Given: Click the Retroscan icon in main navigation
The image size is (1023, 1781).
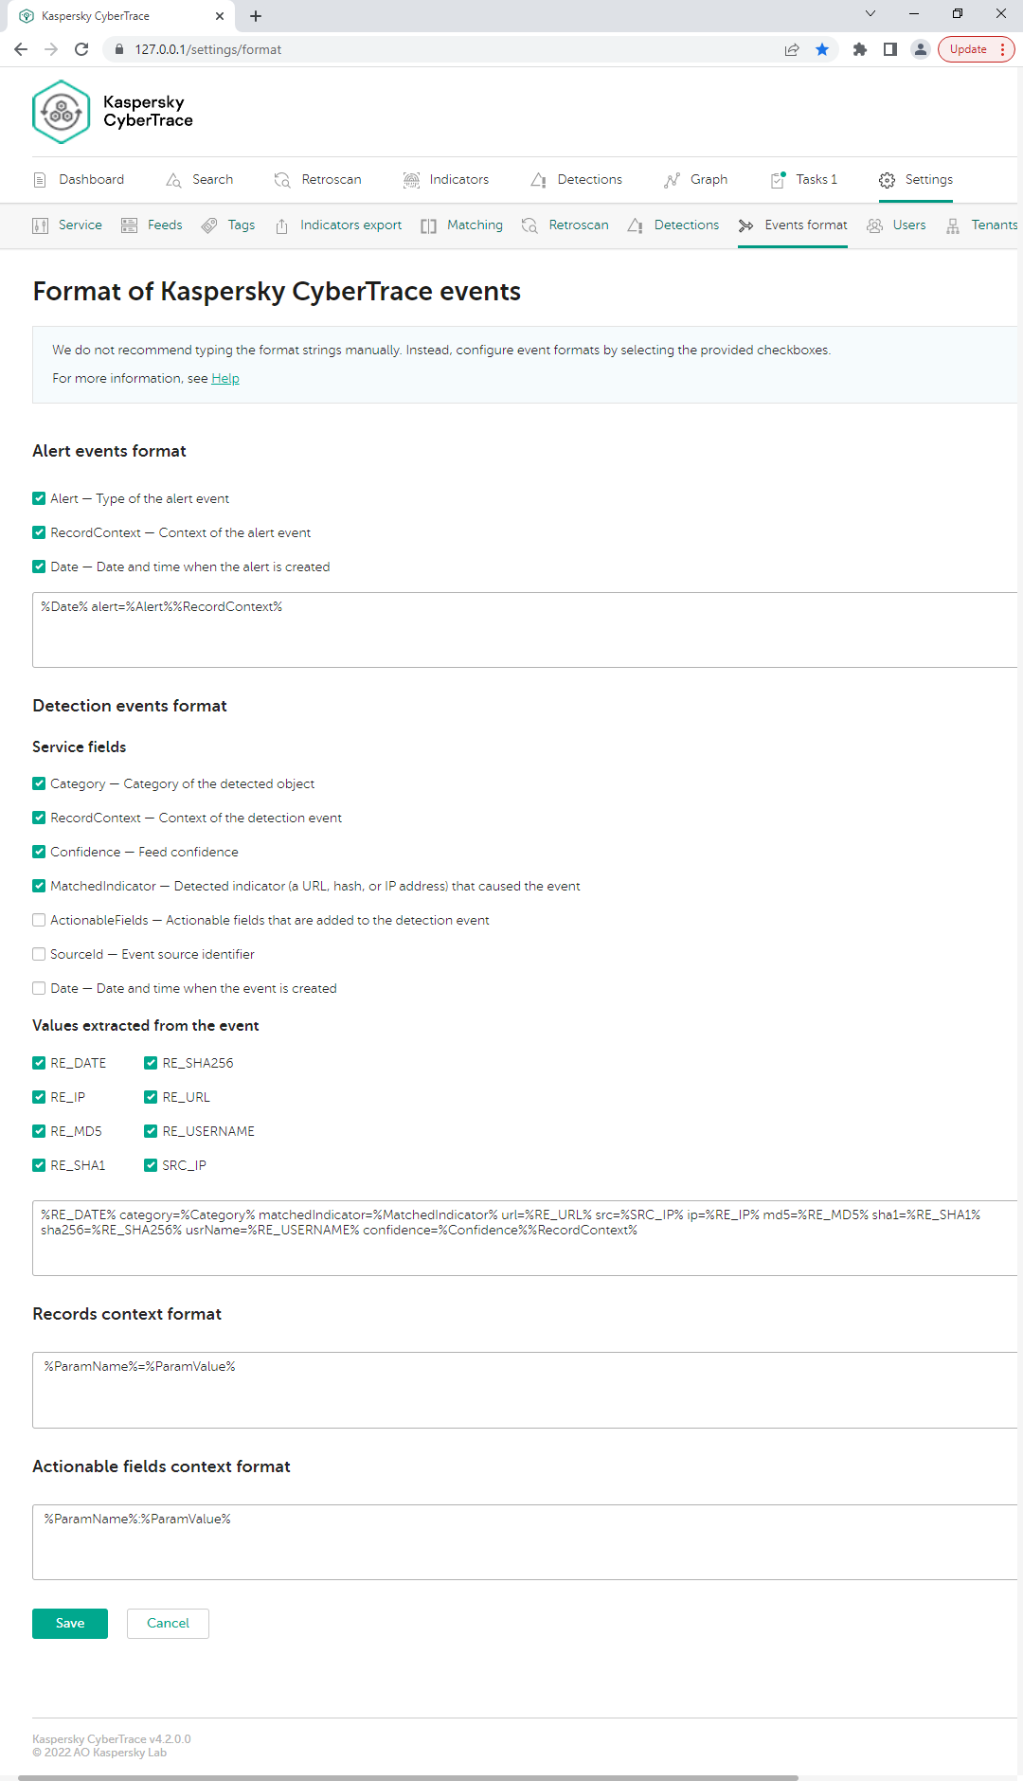Looking at the screenshot, I should (282, 180).
